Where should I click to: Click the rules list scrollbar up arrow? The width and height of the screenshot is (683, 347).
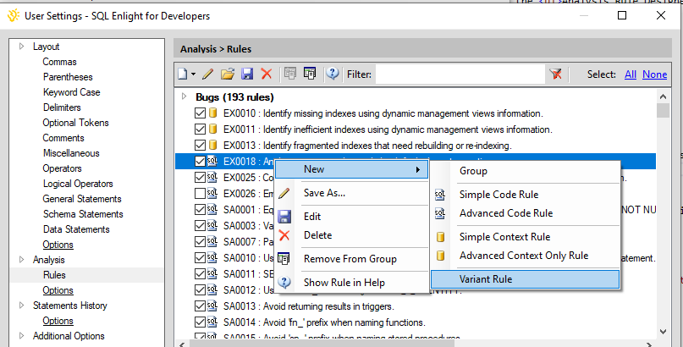(x=663, y=96)
